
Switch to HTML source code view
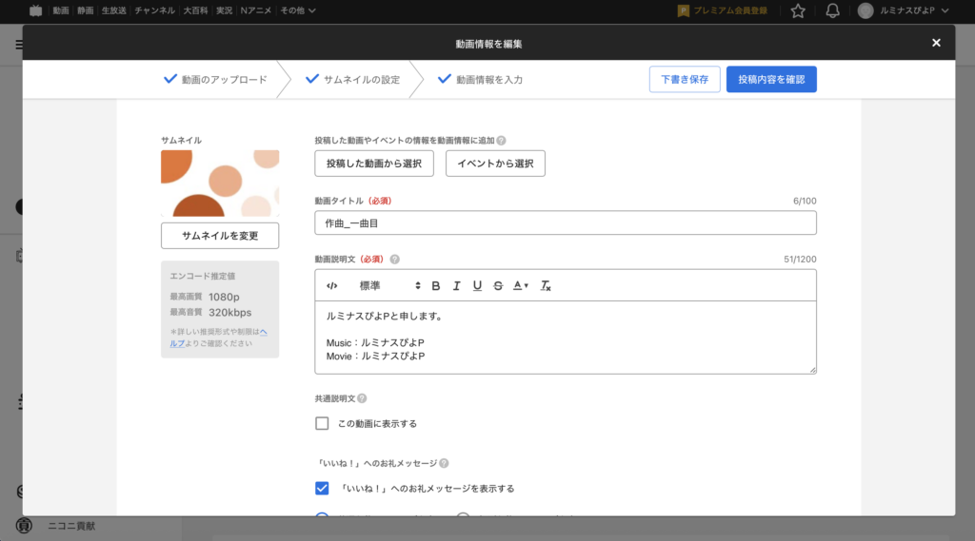[x=331, y=285]
